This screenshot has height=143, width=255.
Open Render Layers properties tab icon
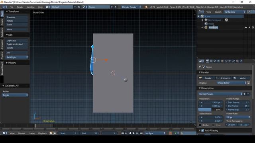(x=211, y=61)
